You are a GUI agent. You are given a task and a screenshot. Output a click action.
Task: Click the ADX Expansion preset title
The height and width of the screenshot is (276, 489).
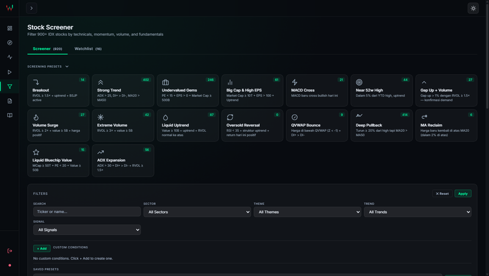111,160
